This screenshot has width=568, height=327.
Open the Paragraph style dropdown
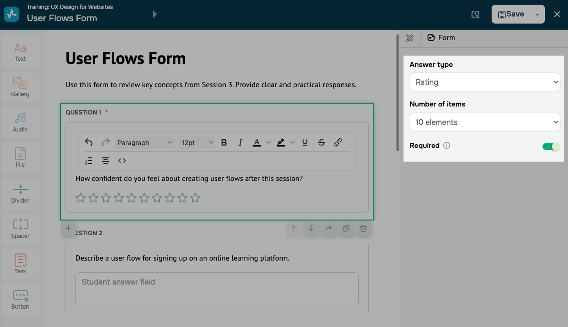click(144, 142)
